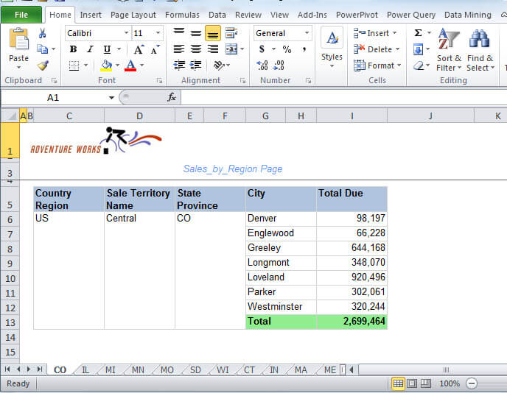The image size is (507, 393).
Task: Open the General number format dropdown
Action: pos(307,33)
